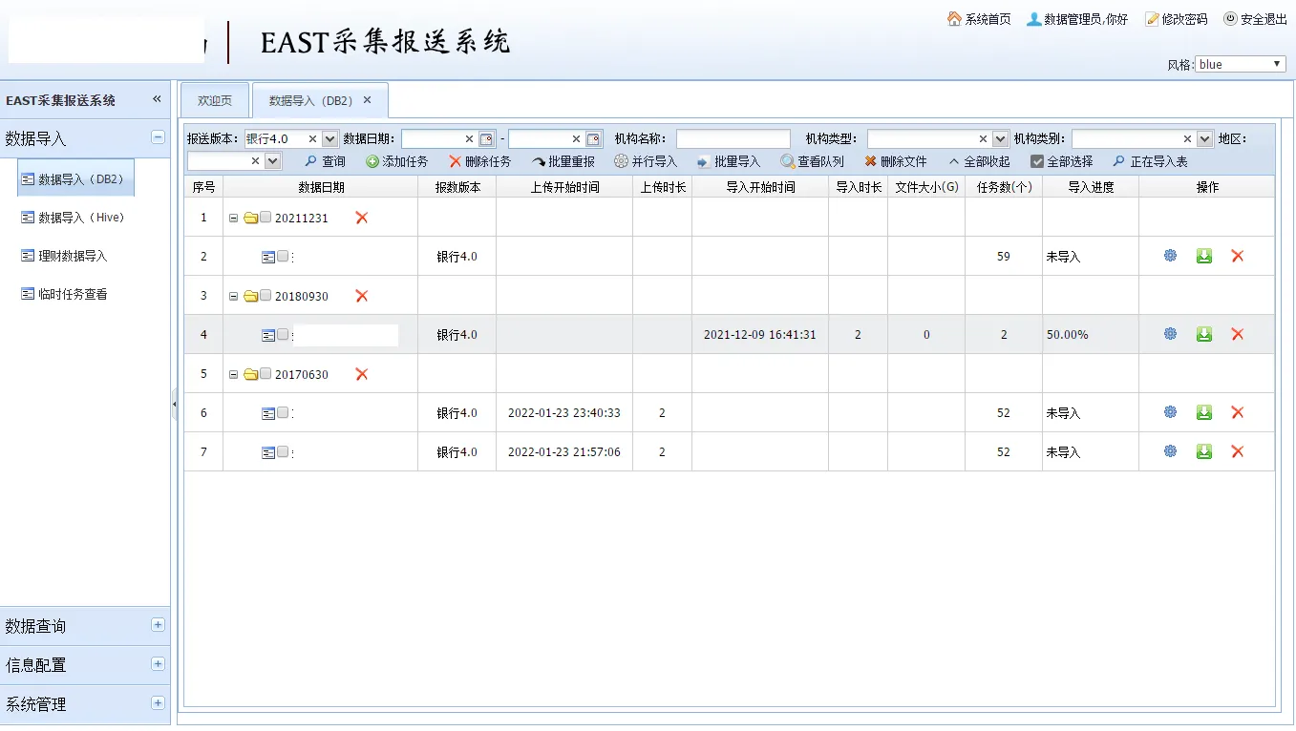Open calendar picker for start data date
This screenshot has height=731, width=1296.
486,139
